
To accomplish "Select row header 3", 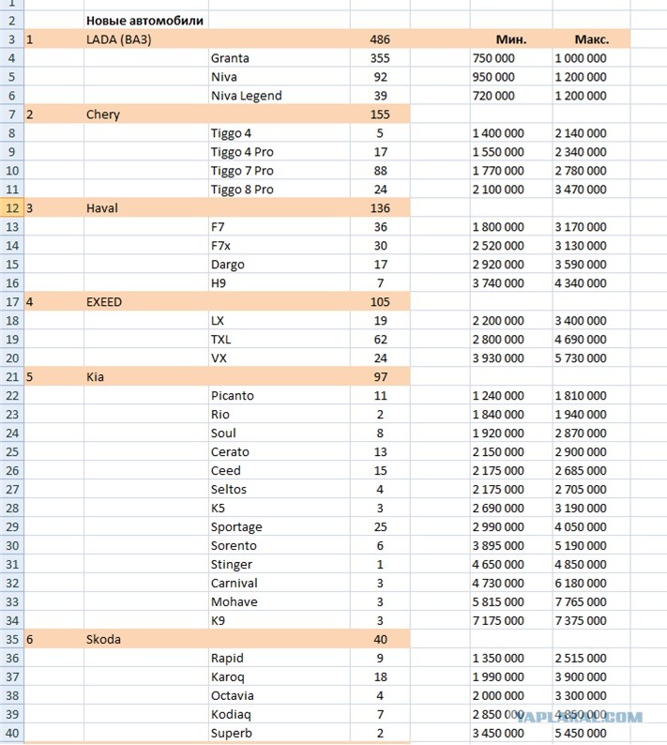I will click(12, 39).
